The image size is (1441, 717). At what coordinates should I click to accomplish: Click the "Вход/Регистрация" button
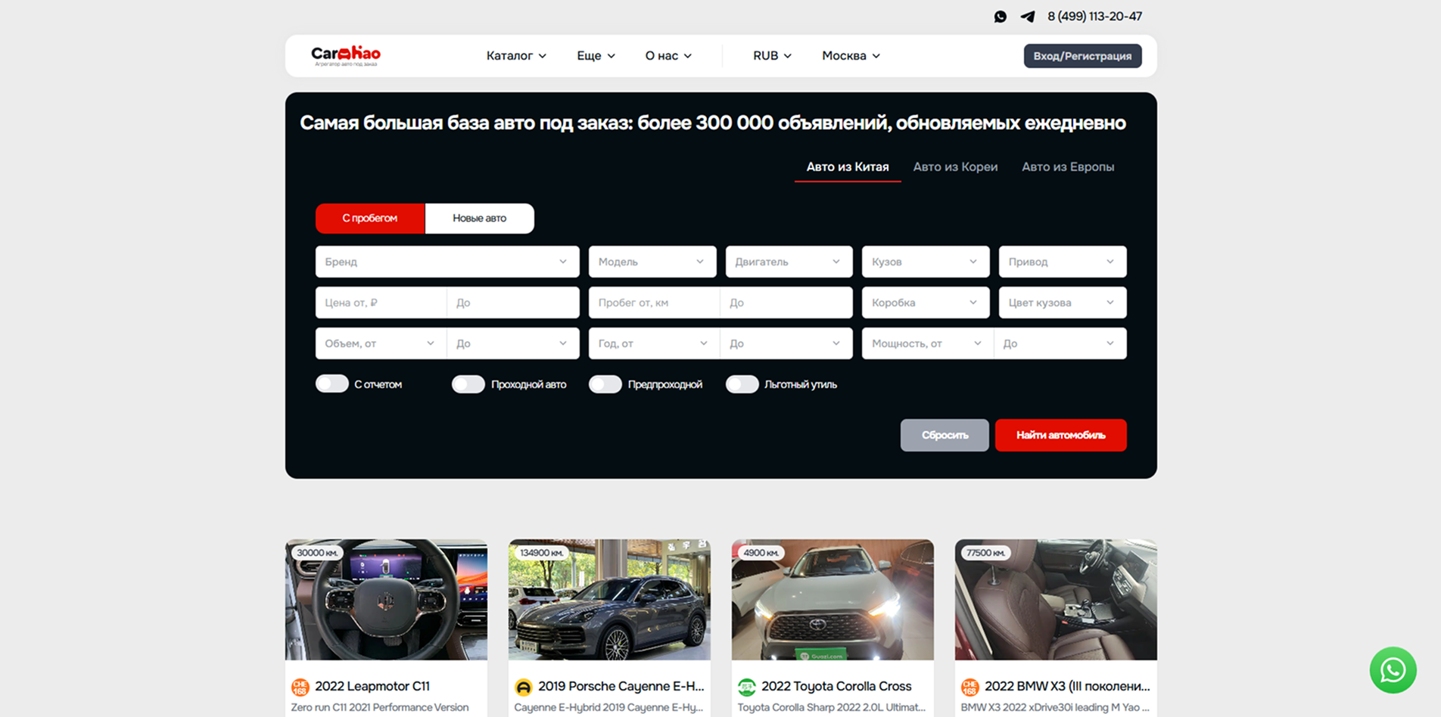(x=1082, y=56)
